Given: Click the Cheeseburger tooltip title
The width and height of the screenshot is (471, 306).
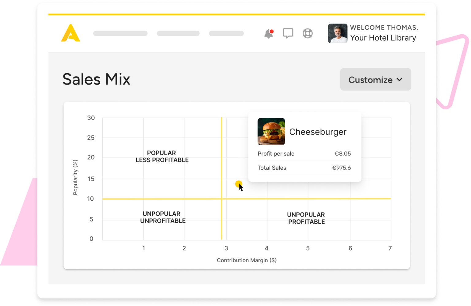Looking at the screenshot, I should pyautogui.click(x=318, y=132).
